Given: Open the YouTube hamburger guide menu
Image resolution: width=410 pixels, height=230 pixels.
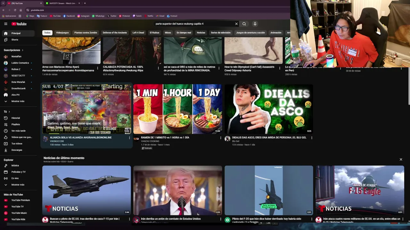Looking at the screenshot, I should (5, 24).
